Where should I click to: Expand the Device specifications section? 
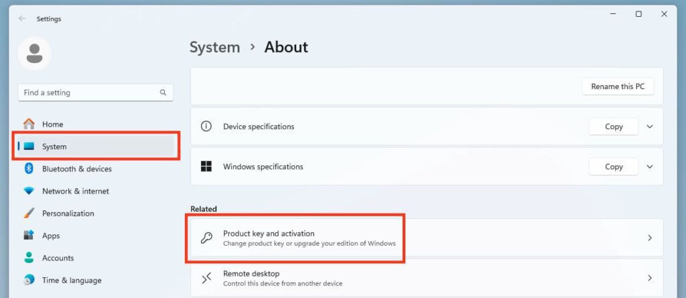coord(650,127)
